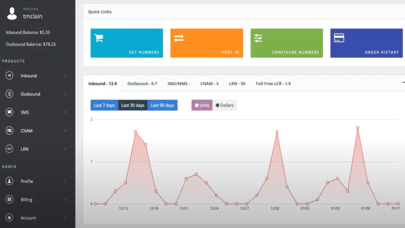Screen dimensions: 405x228
Task: Switch chart to Dollars view
Action: click(224, 105)
